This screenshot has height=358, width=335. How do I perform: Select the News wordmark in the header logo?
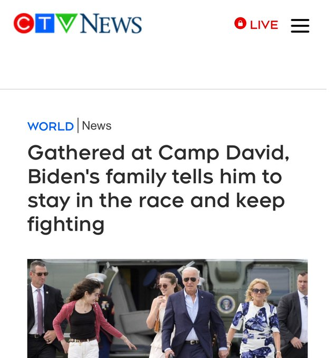(x=111, y=23)
